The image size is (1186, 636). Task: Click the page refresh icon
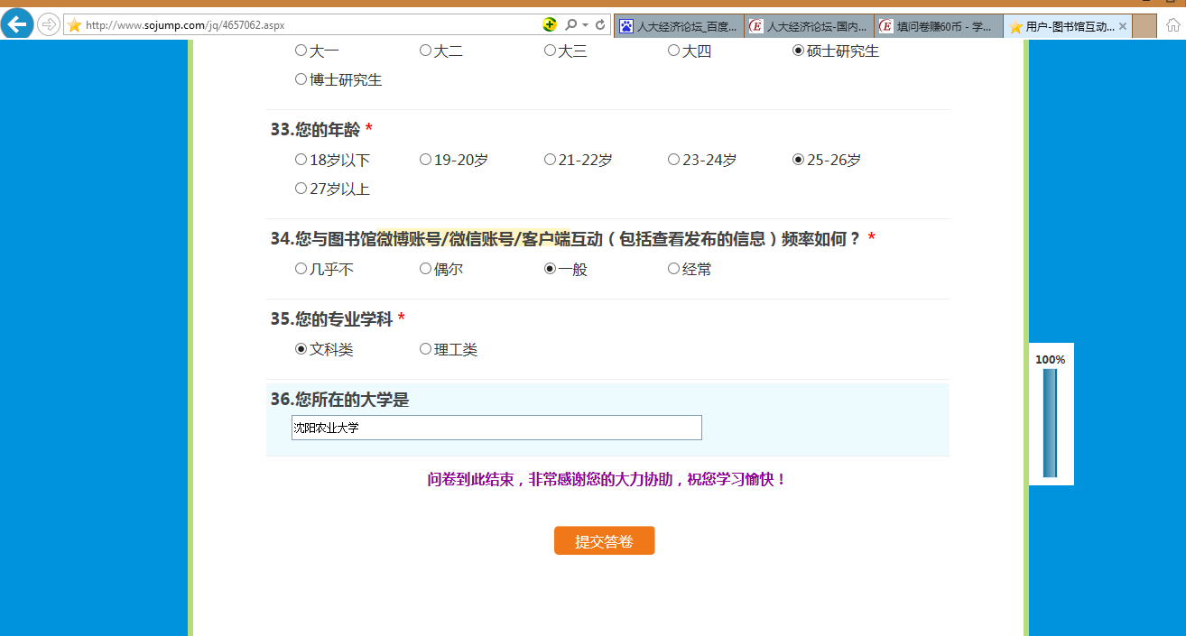(600, 24)
